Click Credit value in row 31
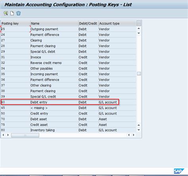Viewport: 188px width, 176px height. click(88, 57)
